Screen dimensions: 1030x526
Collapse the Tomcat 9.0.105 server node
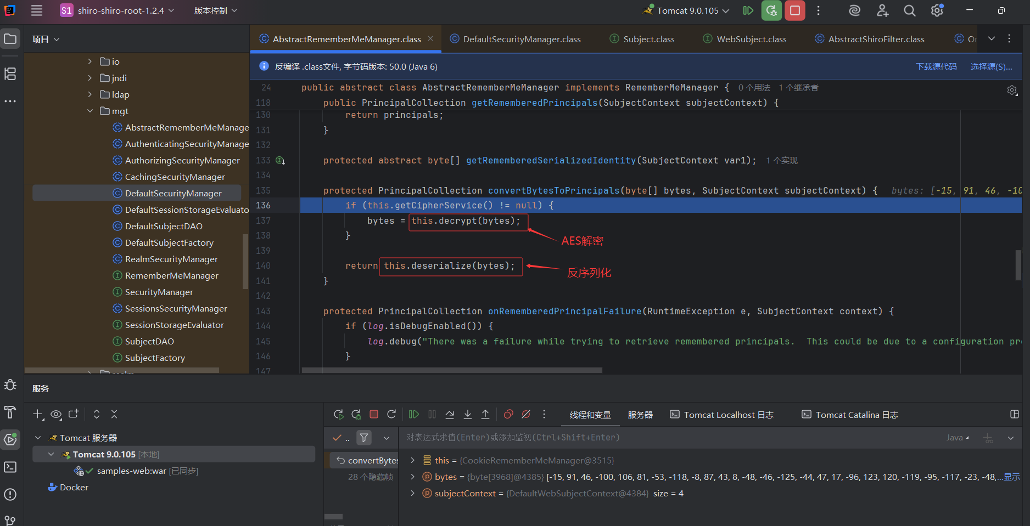click(51, 455)
